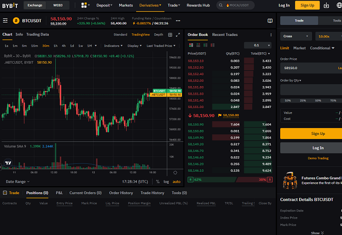Click the TradingView logo on chart
Image resolution: width=342 pixels, height=235 pixels.
tap(8, 163)
